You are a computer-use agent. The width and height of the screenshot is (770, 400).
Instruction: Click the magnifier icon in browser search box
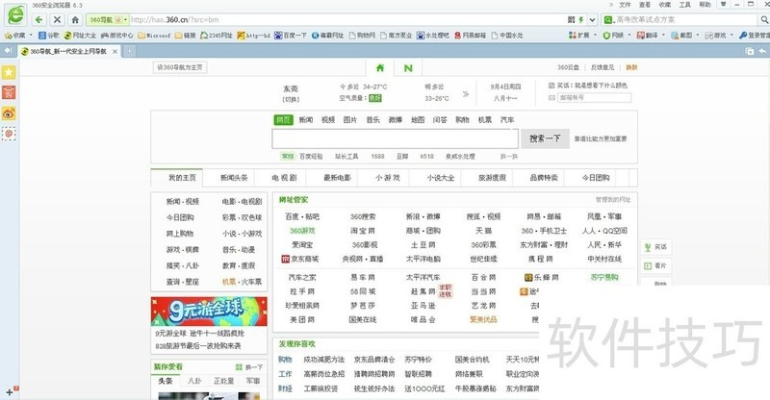[x=764, y=19]
